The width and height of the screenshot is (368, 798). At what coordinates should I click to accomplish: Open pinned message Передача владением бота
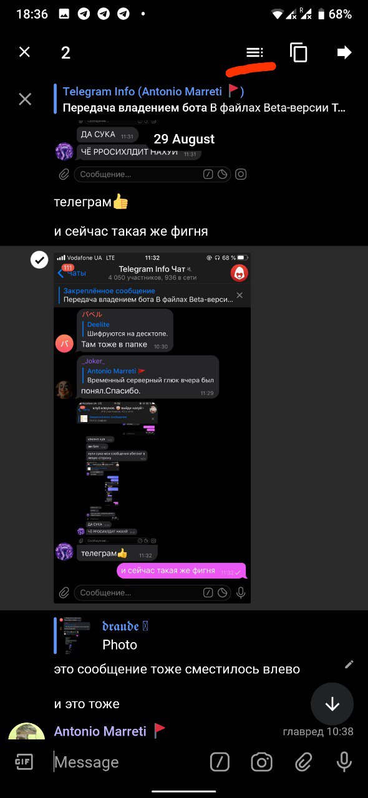tap(203, 100)
